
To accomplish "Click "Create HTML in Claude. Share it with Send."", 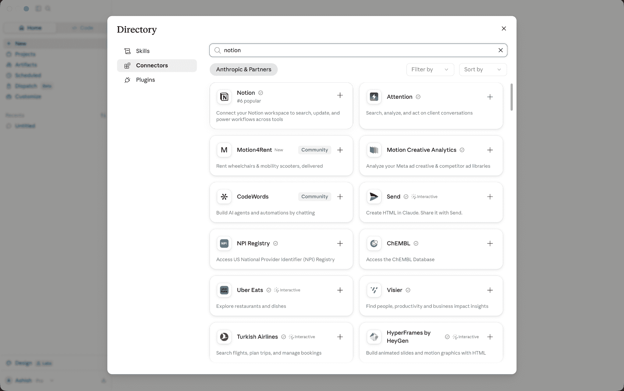I will click(414, 213).
